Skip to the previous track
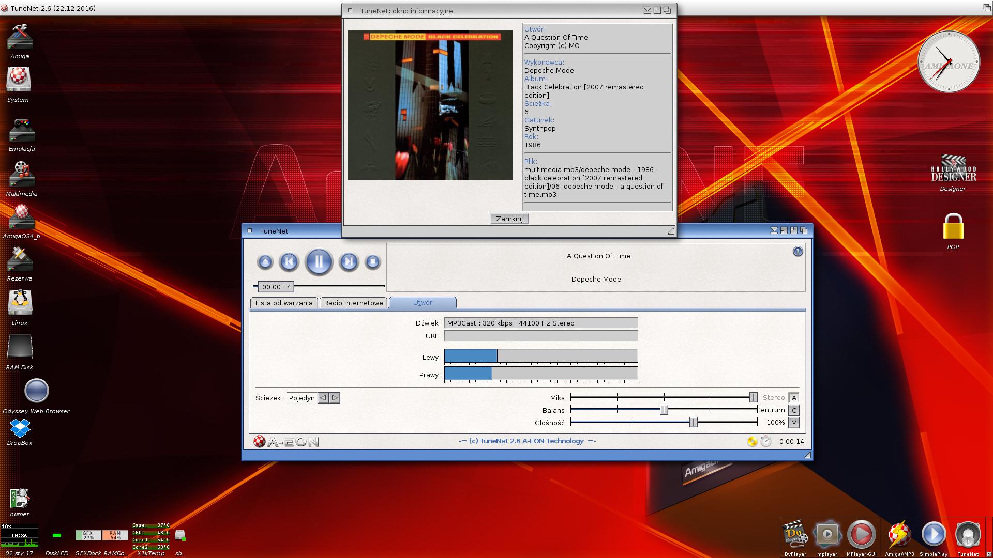The height and width of the screenshot is (558, 993). click(x=289, y=262)
